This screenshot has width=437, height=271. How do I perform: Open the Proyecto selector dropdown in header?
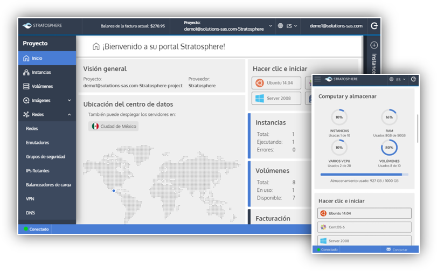228,26
